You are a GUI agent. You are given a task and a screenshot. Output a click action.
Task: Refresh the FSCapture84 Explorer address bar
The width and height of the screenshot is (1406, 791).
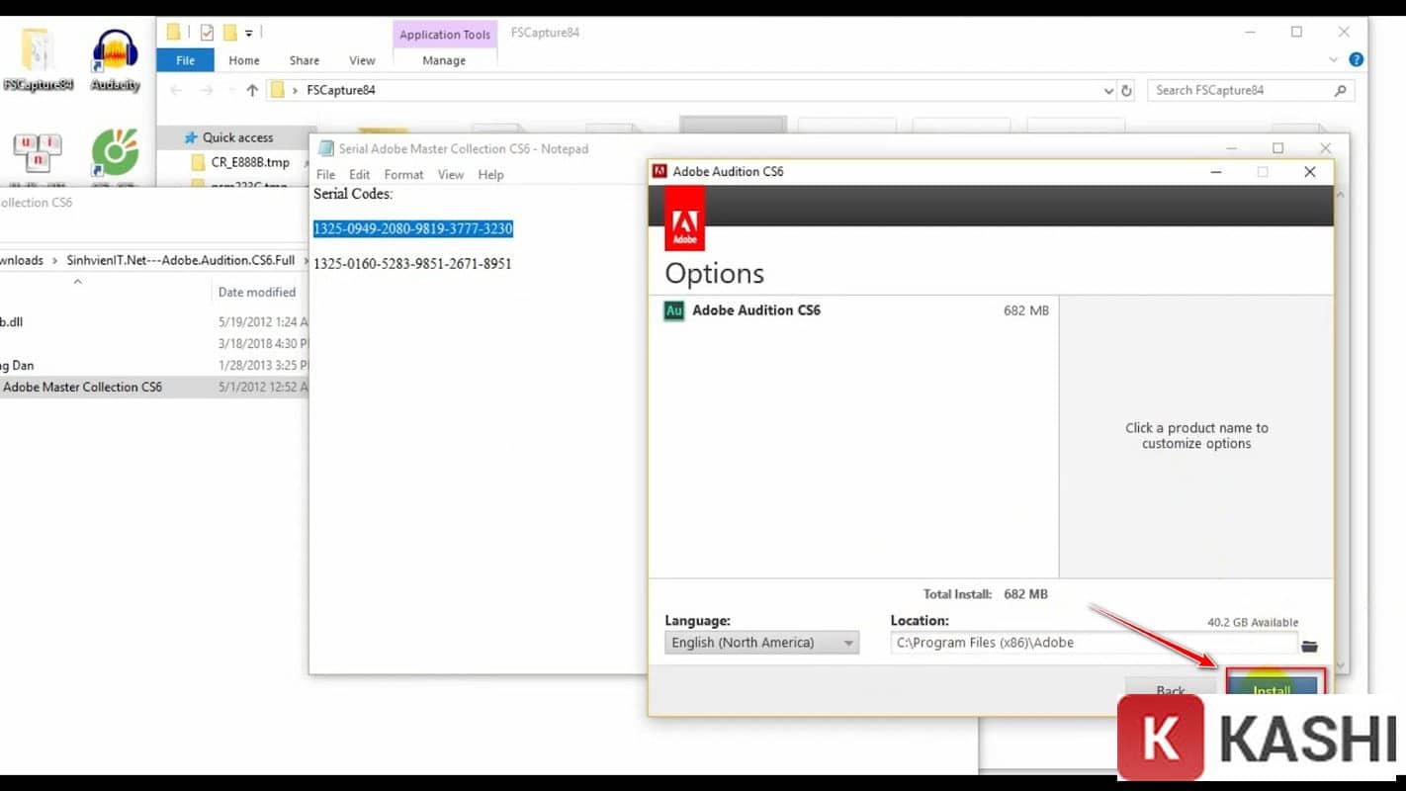[x=1126, y=90]
